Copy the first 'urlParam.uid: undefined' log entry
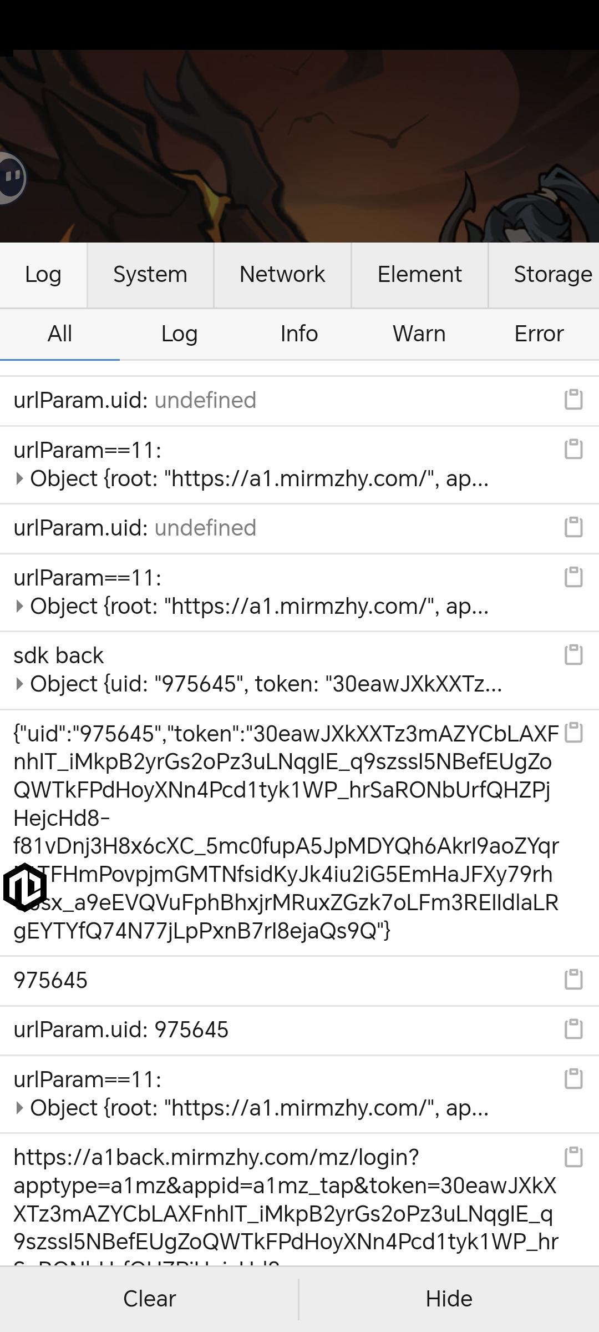Viewport: 599px width, 1332px height. [573, 400]
